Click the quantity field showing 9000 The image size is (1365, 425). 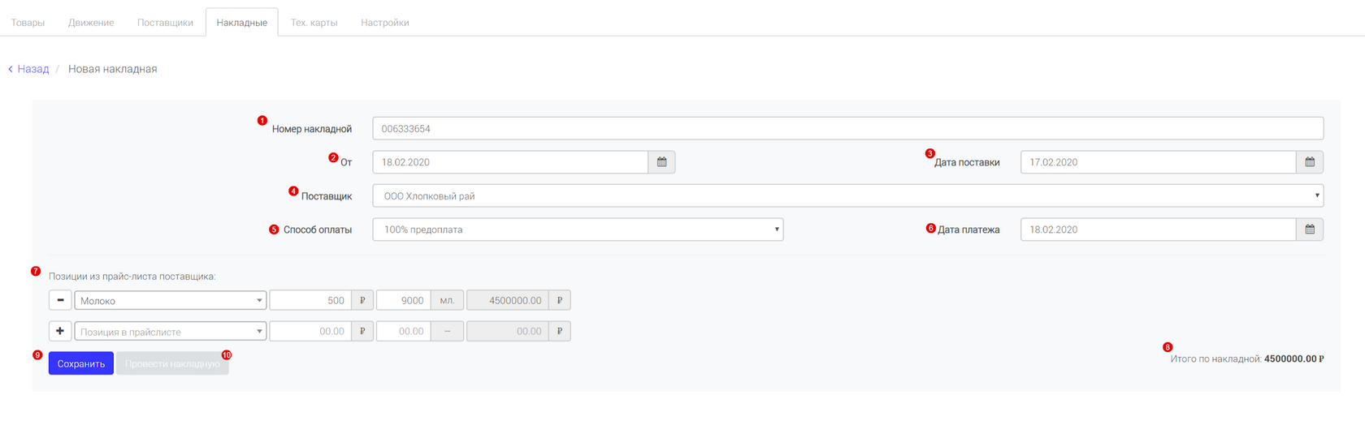pyautogui.click(x=404, y=300)
